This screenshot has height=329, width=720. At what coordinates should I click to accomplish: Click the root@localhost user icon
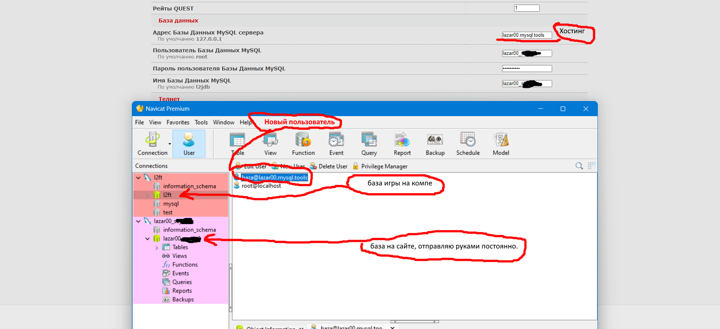click(237, 186)
